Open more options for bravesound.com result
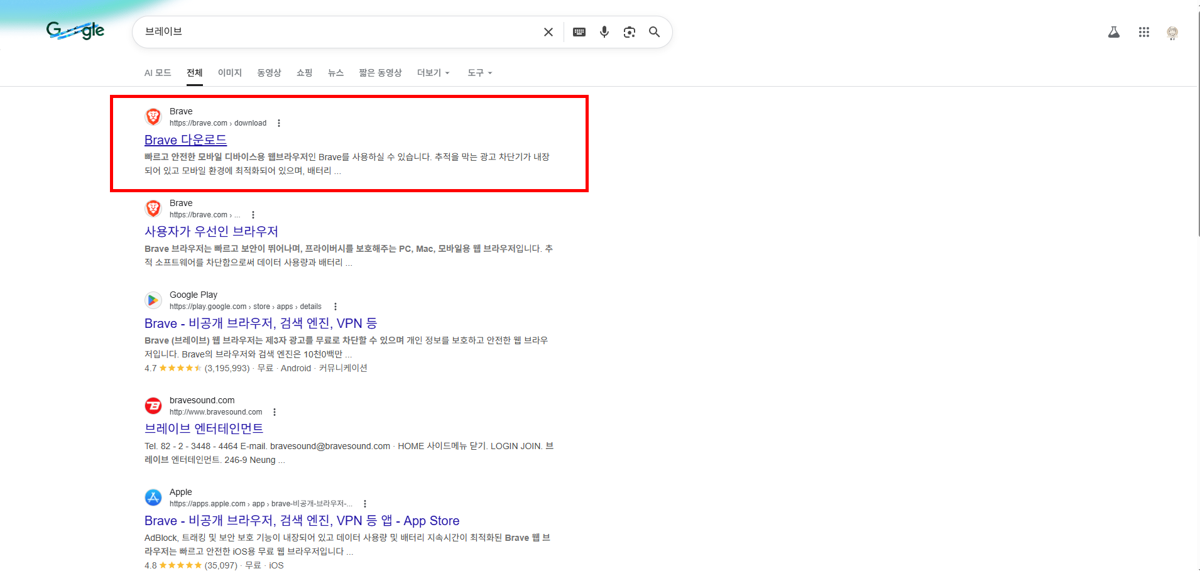 (275, 412)
